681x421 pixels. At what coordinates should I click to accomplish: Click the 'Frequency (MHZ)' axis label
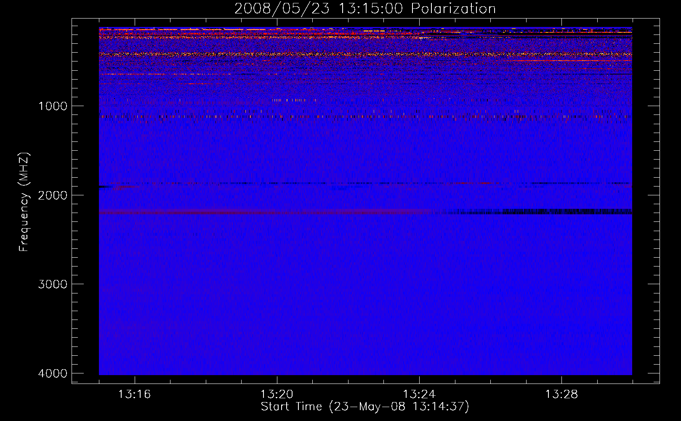24,202
